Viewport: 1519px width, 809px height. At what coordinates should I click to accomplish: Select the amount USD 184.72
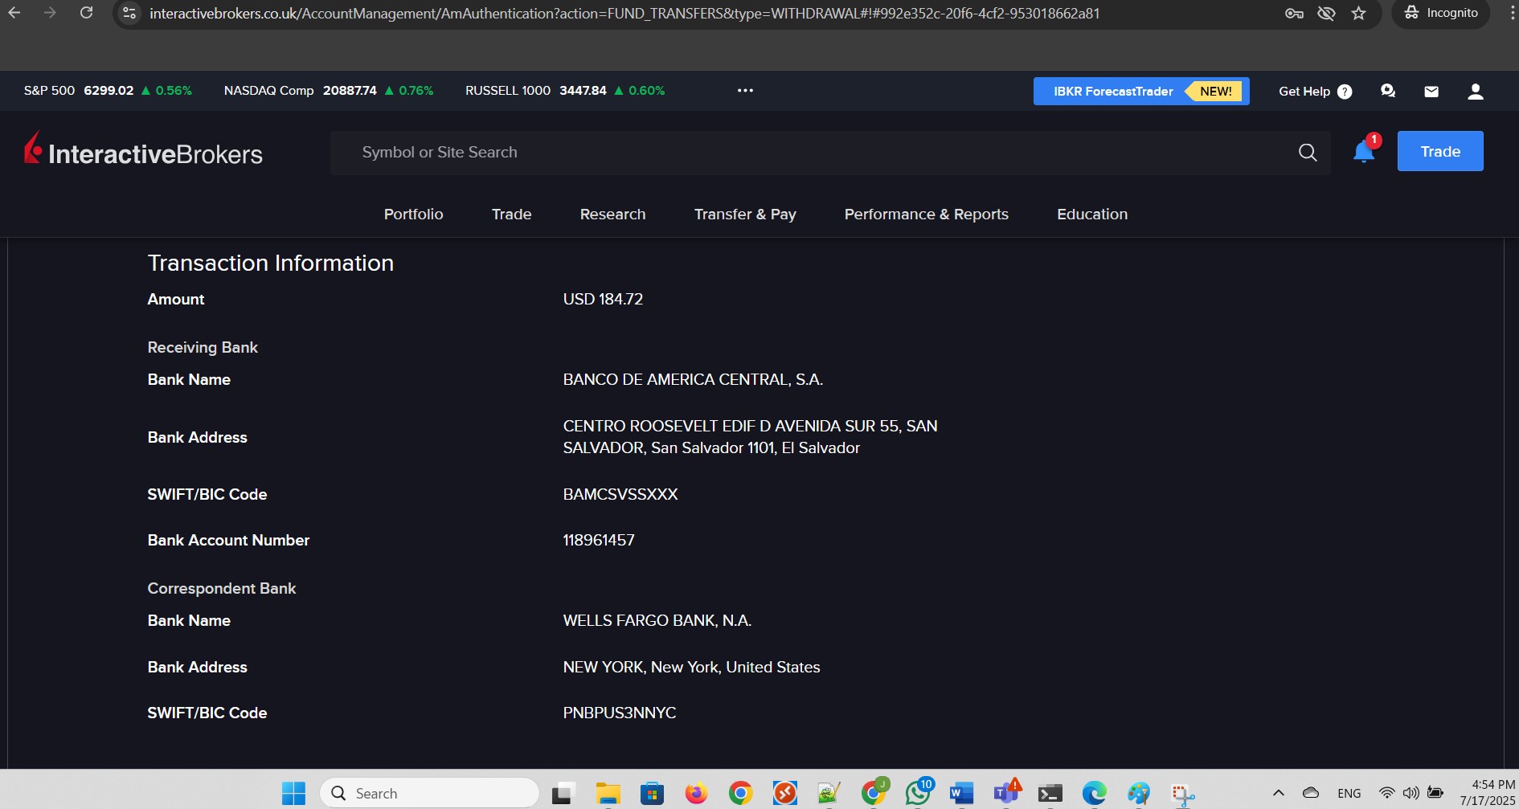603,300
